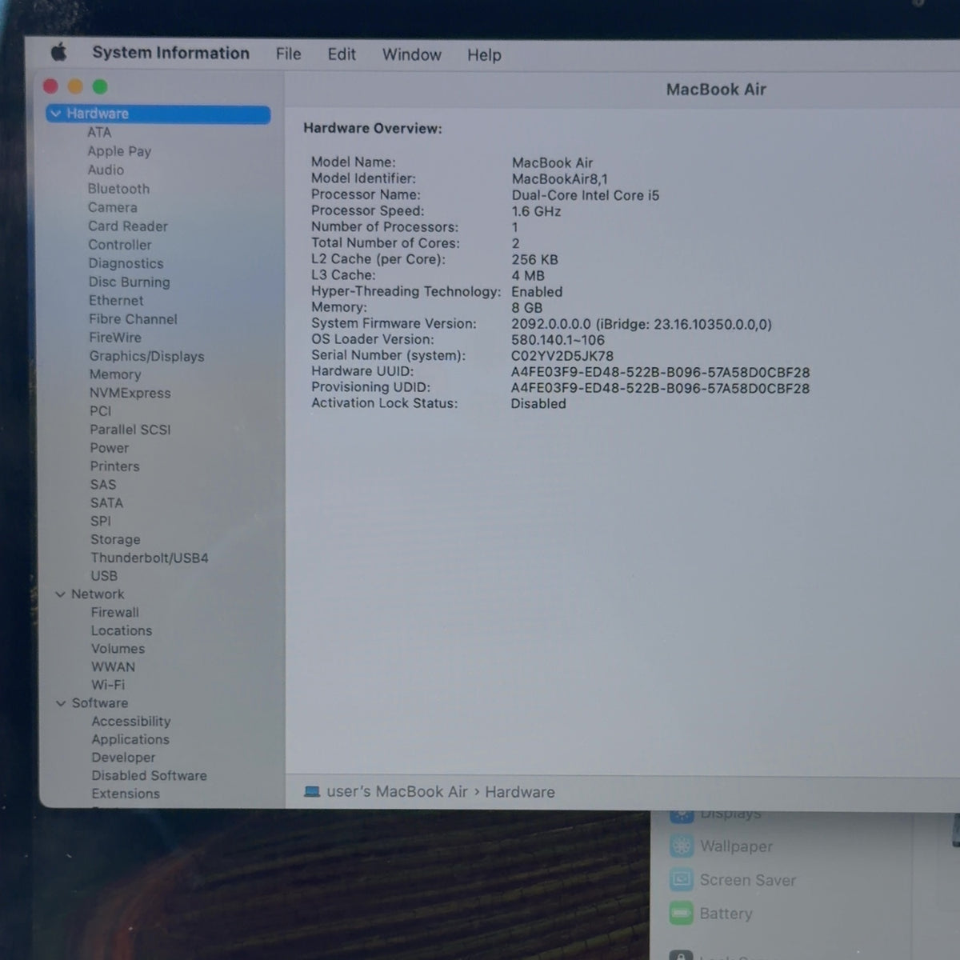This screenshot has height=960, width=960.
Task: Click the Model Identifier value MacBookAir8,1
Action: 559,179
